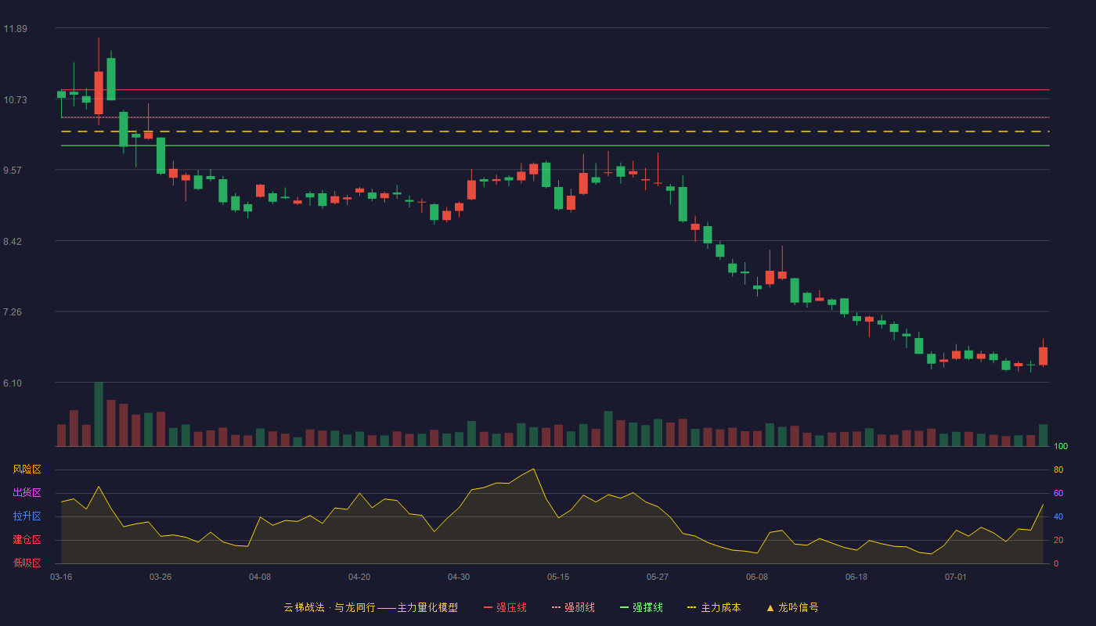Toggle the 强弱线 legend item
The width and height of the screenshot is (1096, 626).
pos(573,607)
